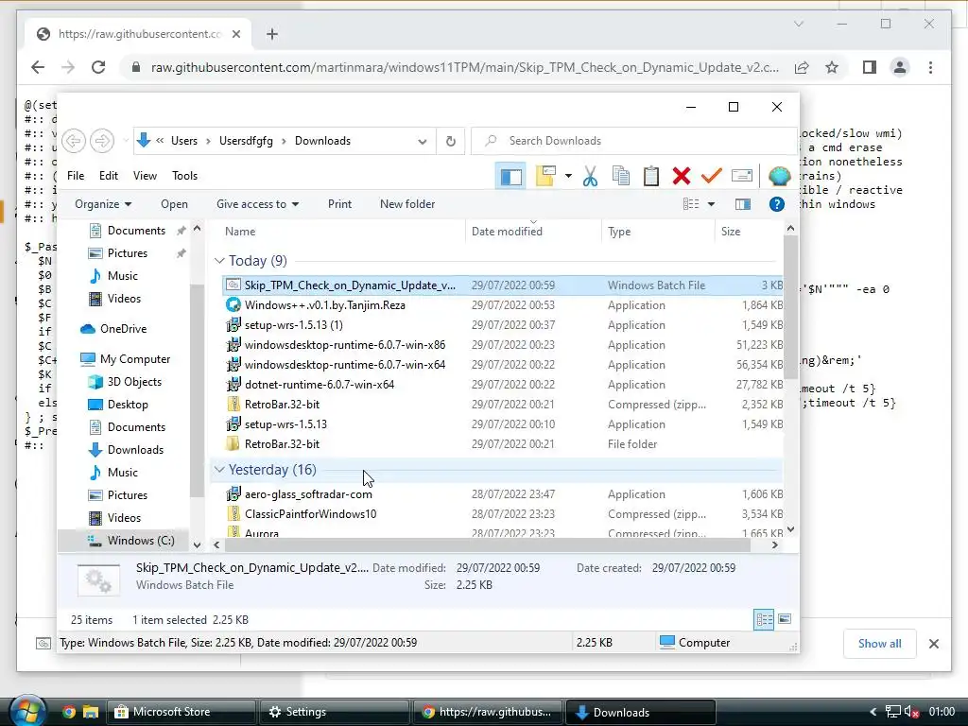Go back in the Chrome browser

coord(38,67)
